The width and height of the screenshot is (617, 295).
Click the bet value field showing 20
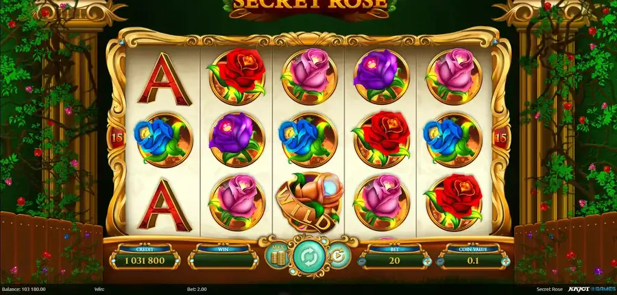coord(394,261)
